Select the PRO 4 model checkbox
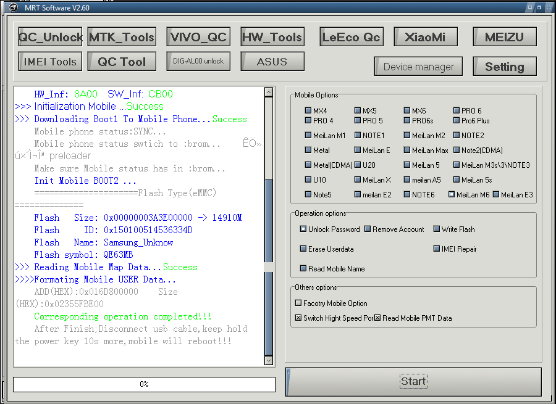The width and height of the screenshot is (556, 404). (x=308, y=120)
